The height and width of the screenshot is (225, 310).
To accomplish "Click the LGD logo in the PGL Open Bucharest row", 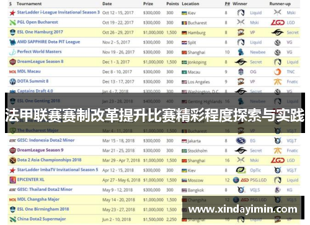I will point(278,22).
